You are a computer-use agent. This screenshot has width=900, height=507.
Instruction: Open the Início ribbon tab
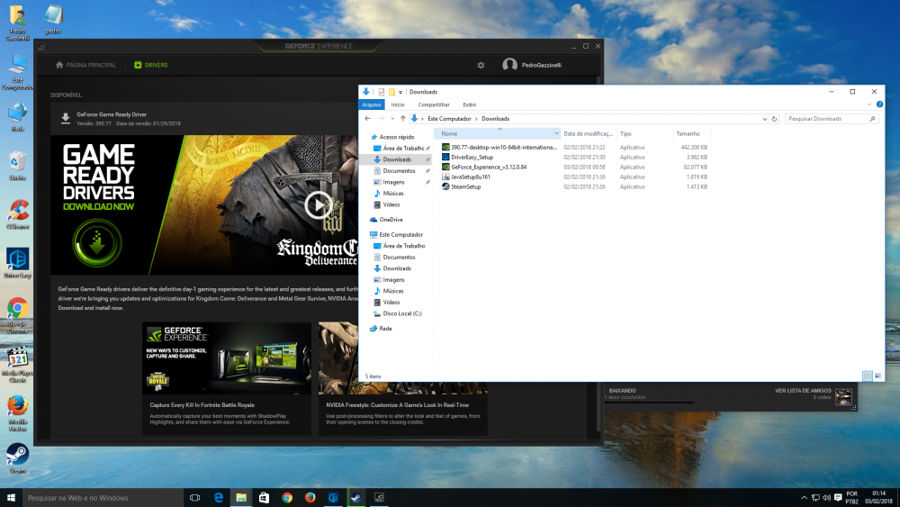(398, 104)
